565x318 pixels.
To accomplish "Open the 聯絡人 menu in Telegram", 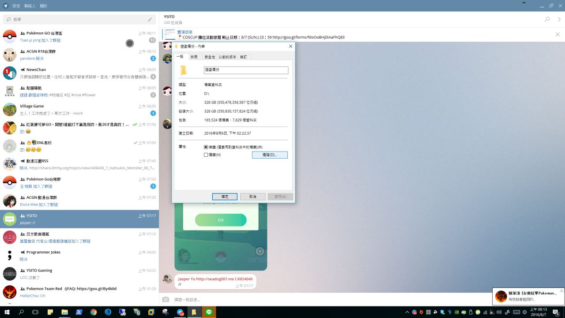I will pyautogui.click(x=30, y=6).
